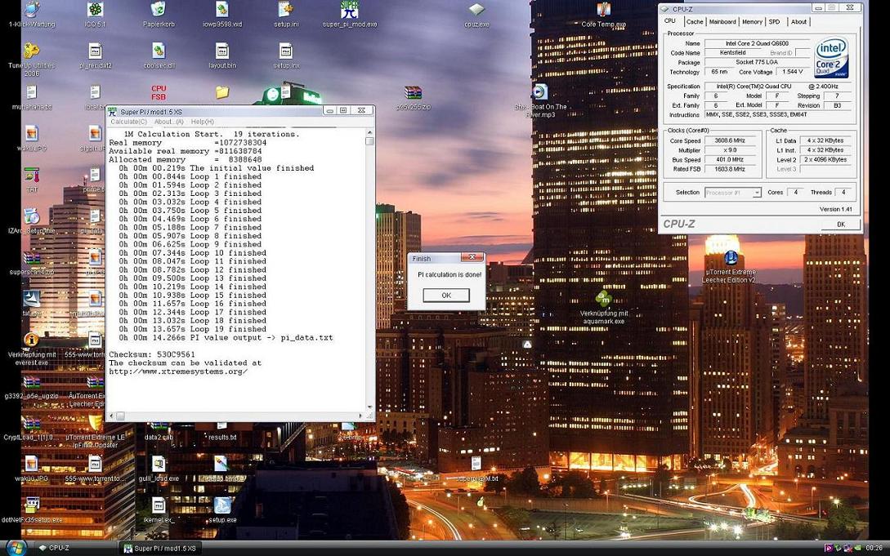The height and width of the screenshot is (556, 890).
Task: Launch the IZArc_Setup.exe installer icon
Action: [x=32, y=221]
